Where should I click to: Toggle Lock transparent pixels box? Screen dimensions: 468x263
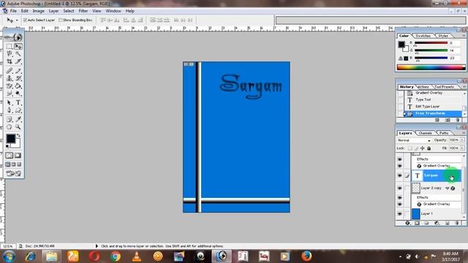(x=409, y=148)
